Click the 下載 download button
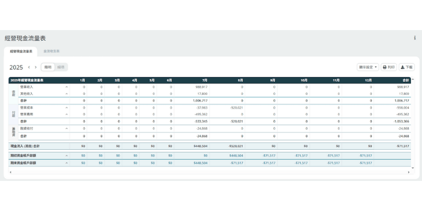 pyautogui.click(x=407, y=68)
